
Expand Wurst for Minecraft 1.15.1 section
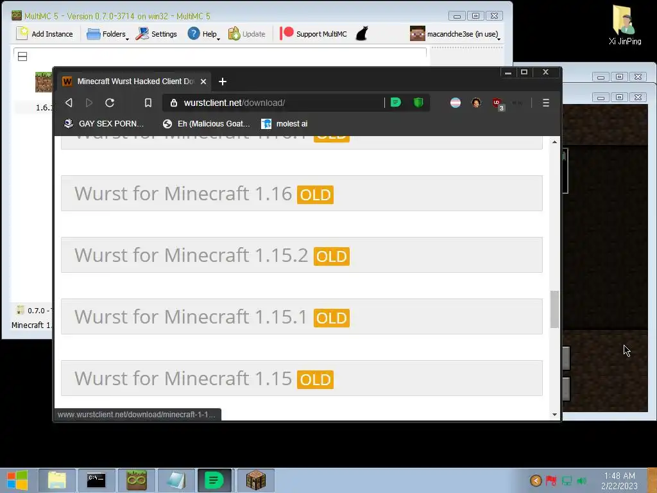(302, 316)
